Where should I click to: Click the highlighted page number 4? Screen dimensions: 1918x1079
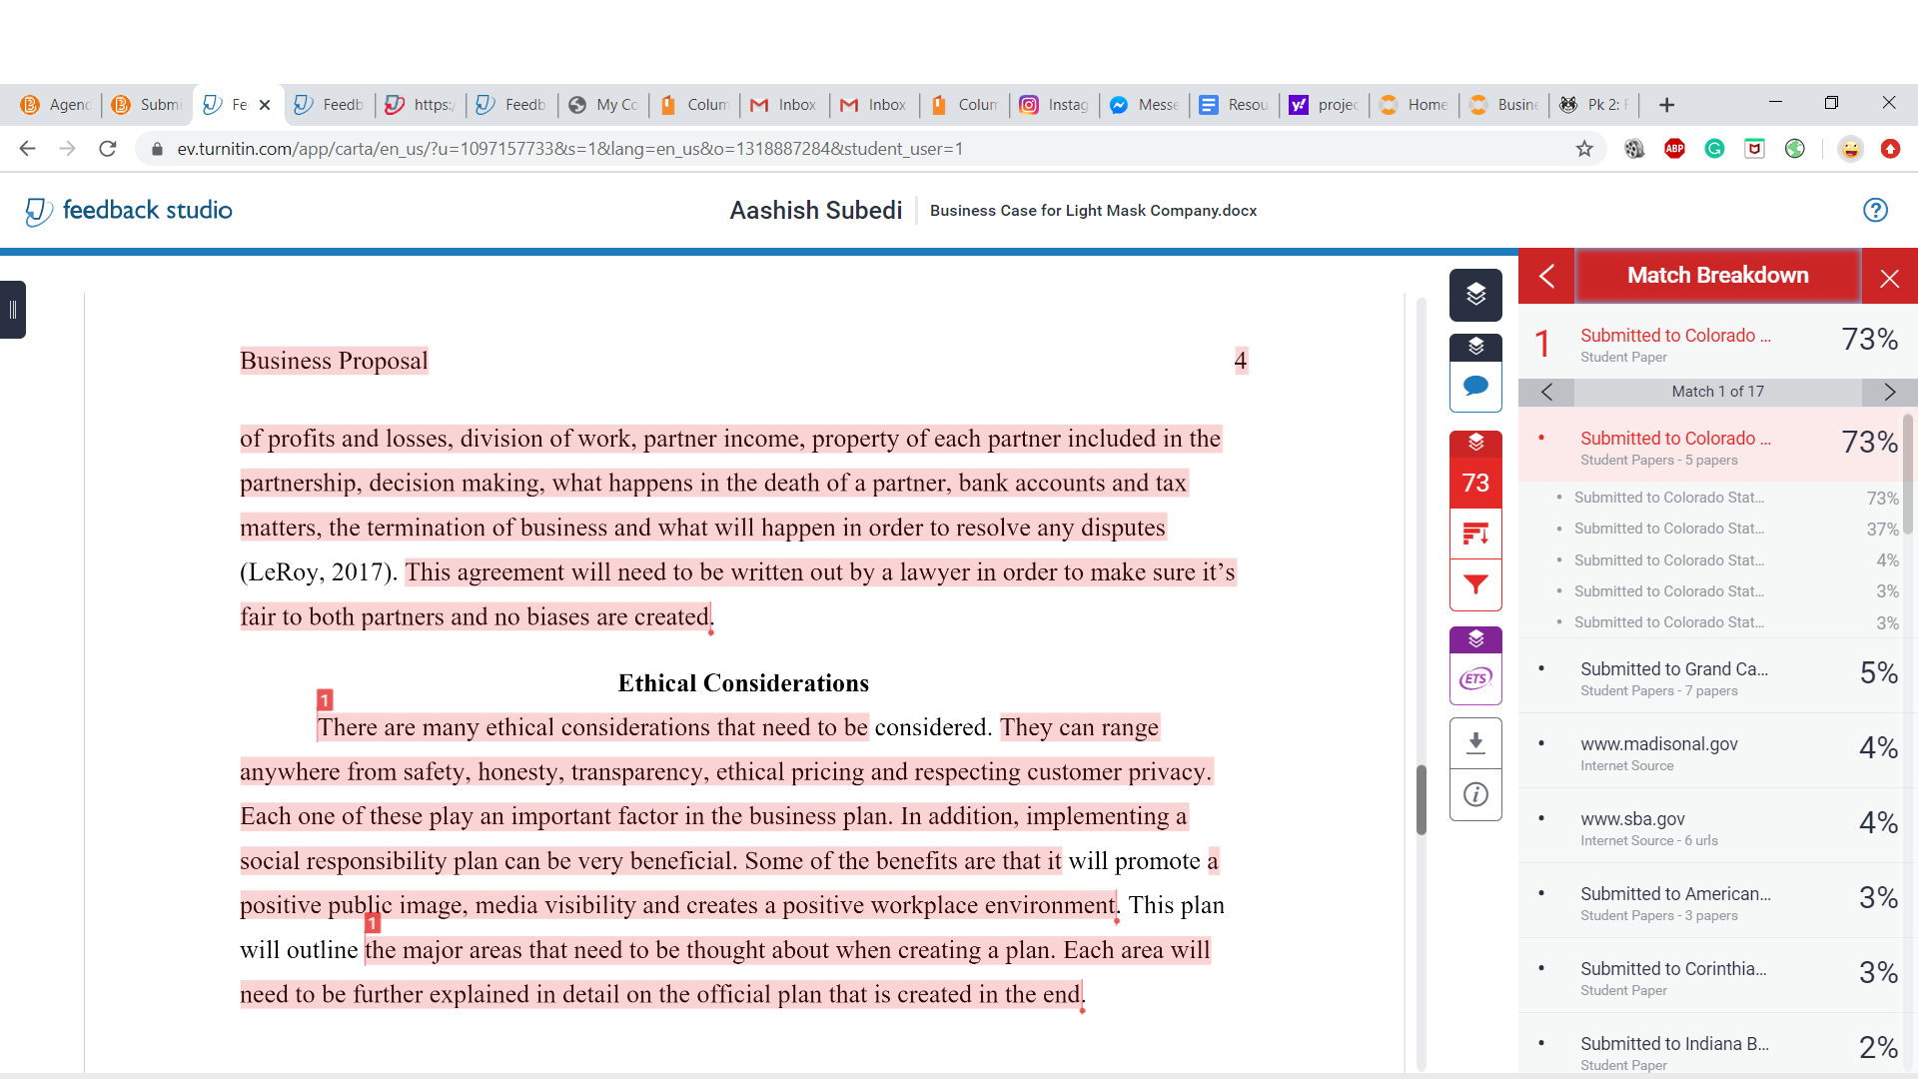pos(1241,361)
